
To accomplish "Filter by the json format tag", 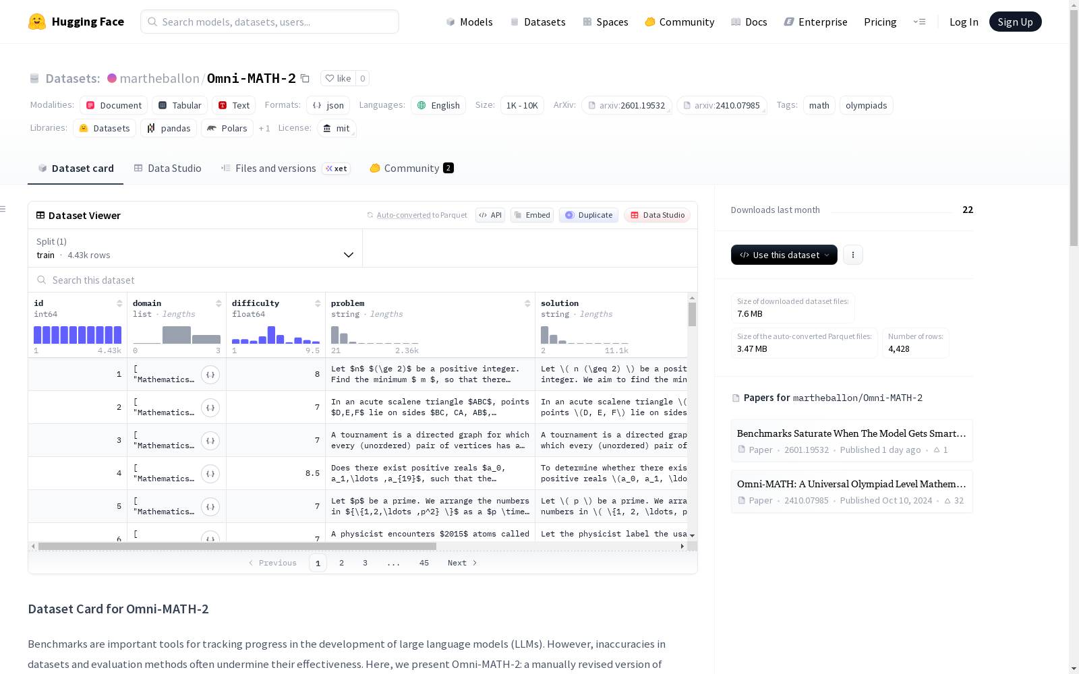I will 329,105.
